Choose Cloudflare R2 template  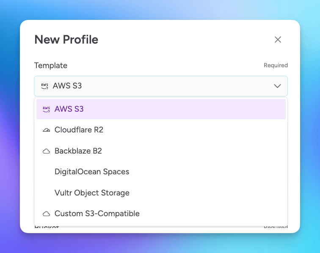[161, 130]
